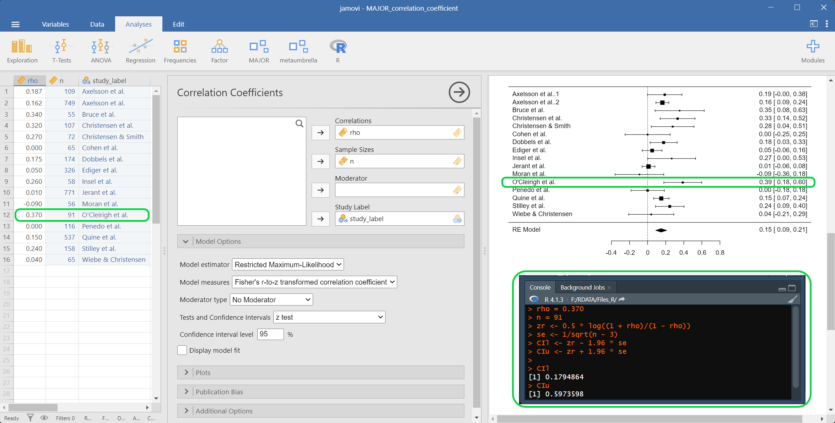
Task: Move variable into Correlations box arrow
Action: pos(320,132)
